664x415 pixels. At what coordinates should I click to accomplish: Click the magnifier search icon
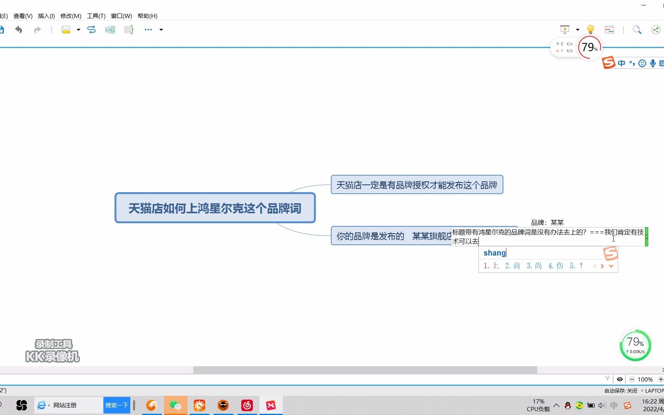pyautogui.click(x=637, y=30)
